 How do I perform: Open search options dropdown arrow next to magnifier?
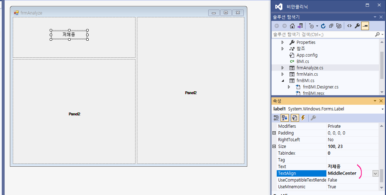coord(382,35)
